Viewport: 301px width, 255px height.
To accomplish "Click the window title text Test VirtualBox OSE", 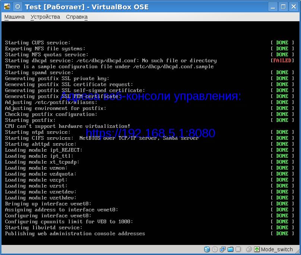I will click(86, 7).
